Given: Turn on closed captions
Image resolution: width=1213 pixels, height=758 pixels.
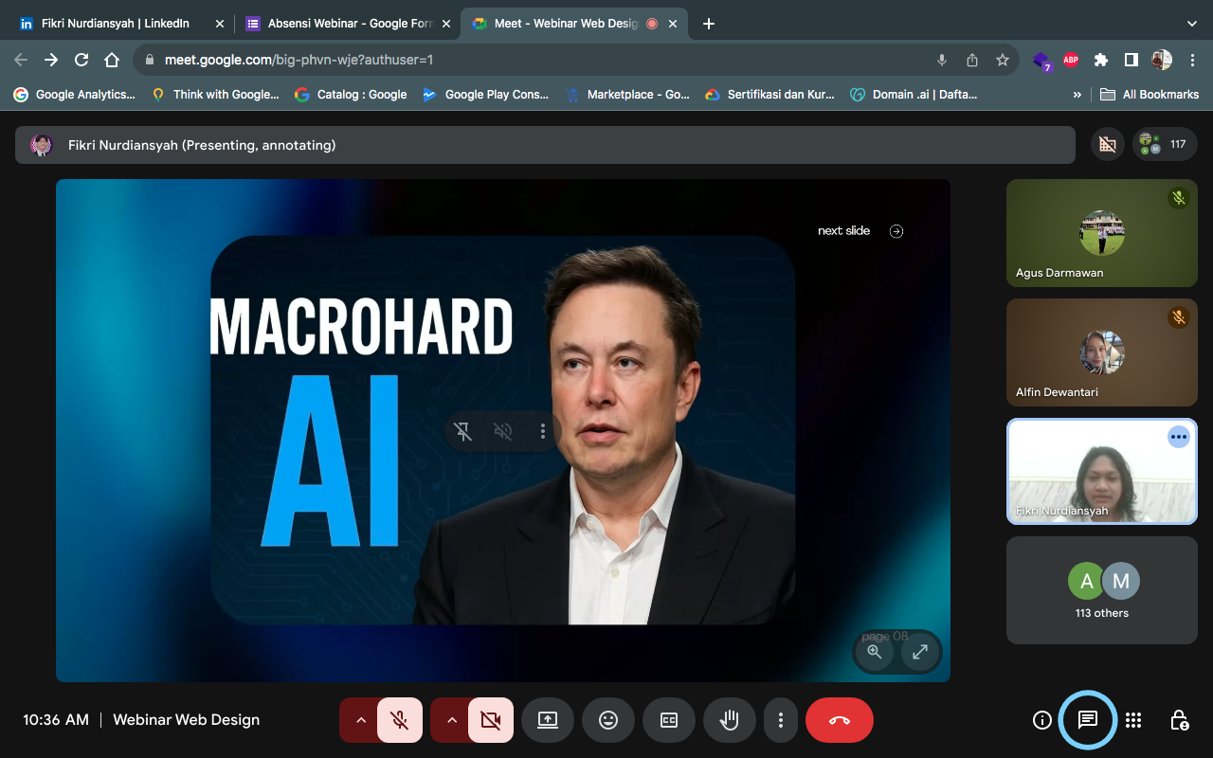Looking at the screenshot, I should pyautogui.click(x=669, y=720).
